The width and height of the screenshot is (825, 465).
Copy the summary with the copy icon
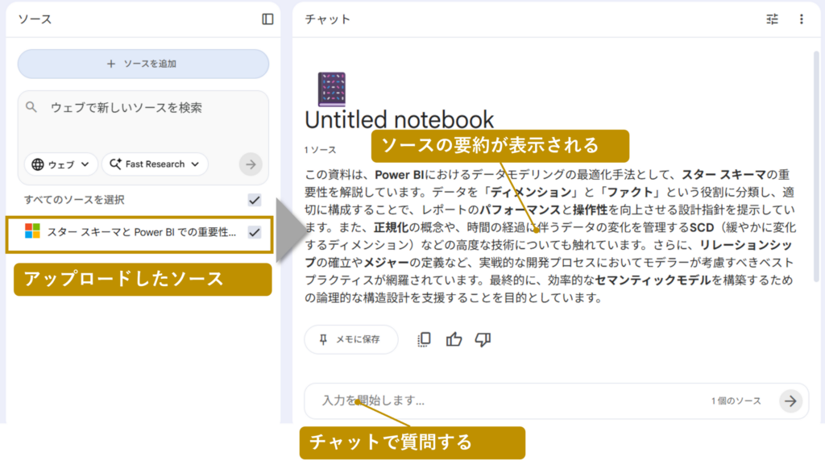(425, 339)
